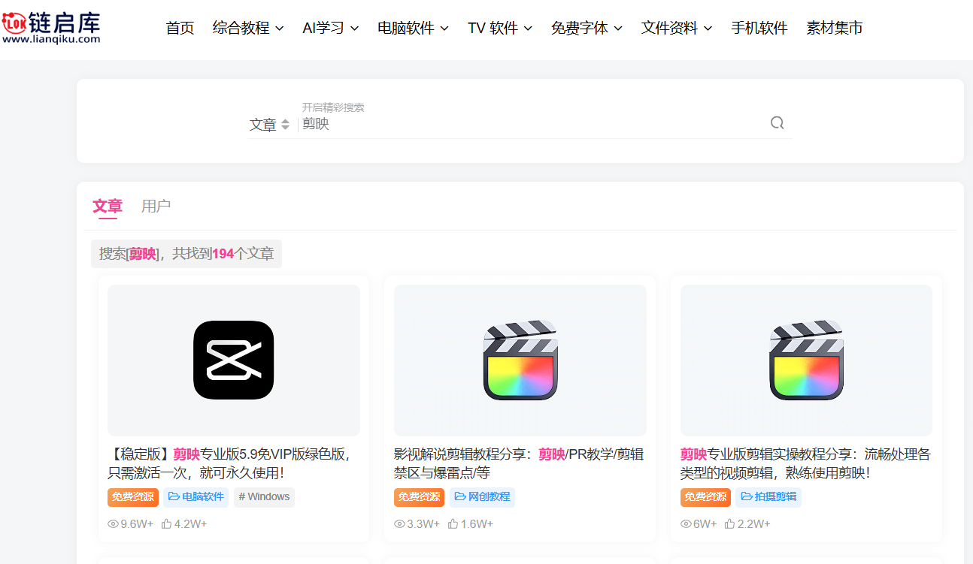This screenshot has height=564, width=973.
Task: Open article 剪映专业版剪辑实操教程分享 title link
Action: 805,463
